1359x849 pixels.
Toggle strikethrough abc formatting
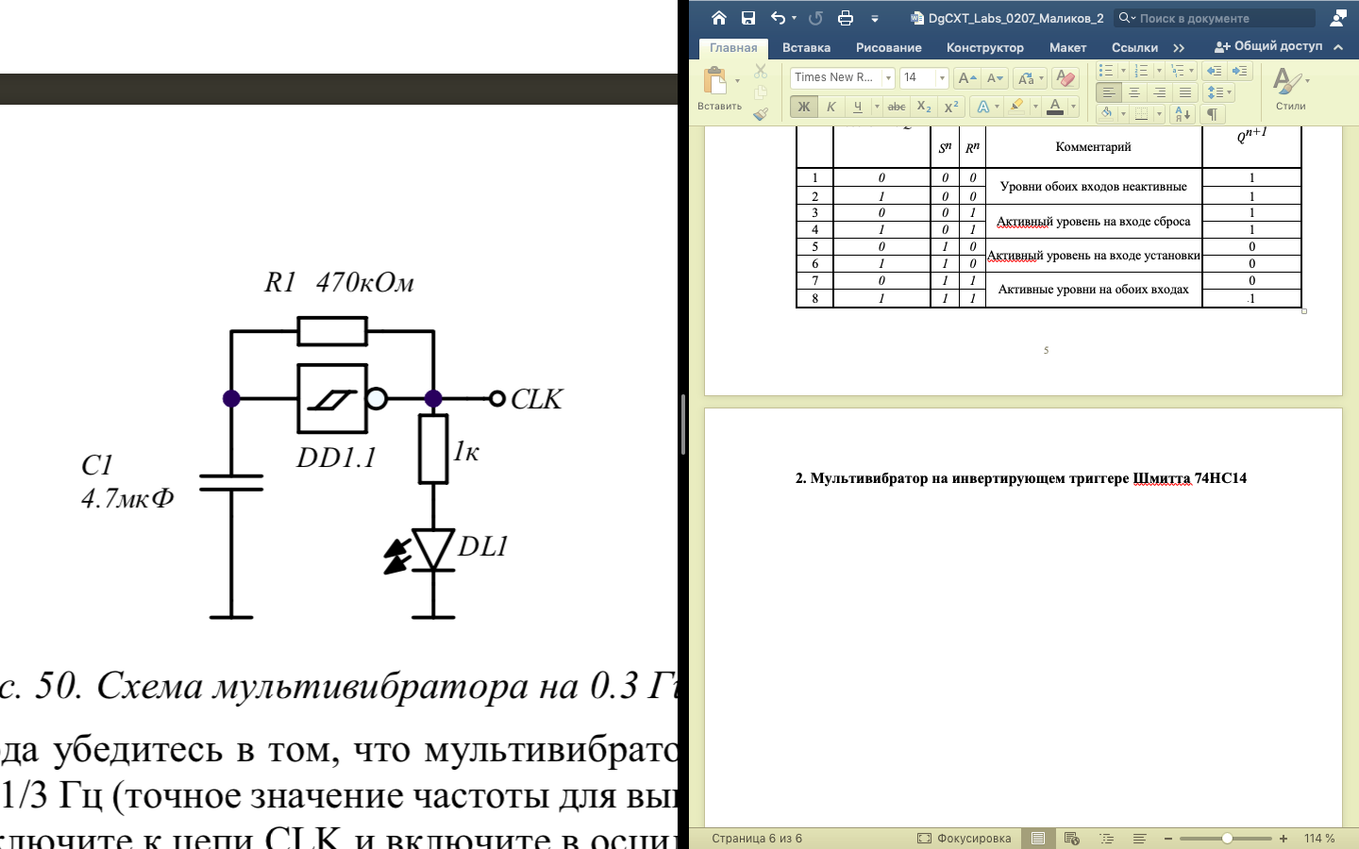(897, 107)
